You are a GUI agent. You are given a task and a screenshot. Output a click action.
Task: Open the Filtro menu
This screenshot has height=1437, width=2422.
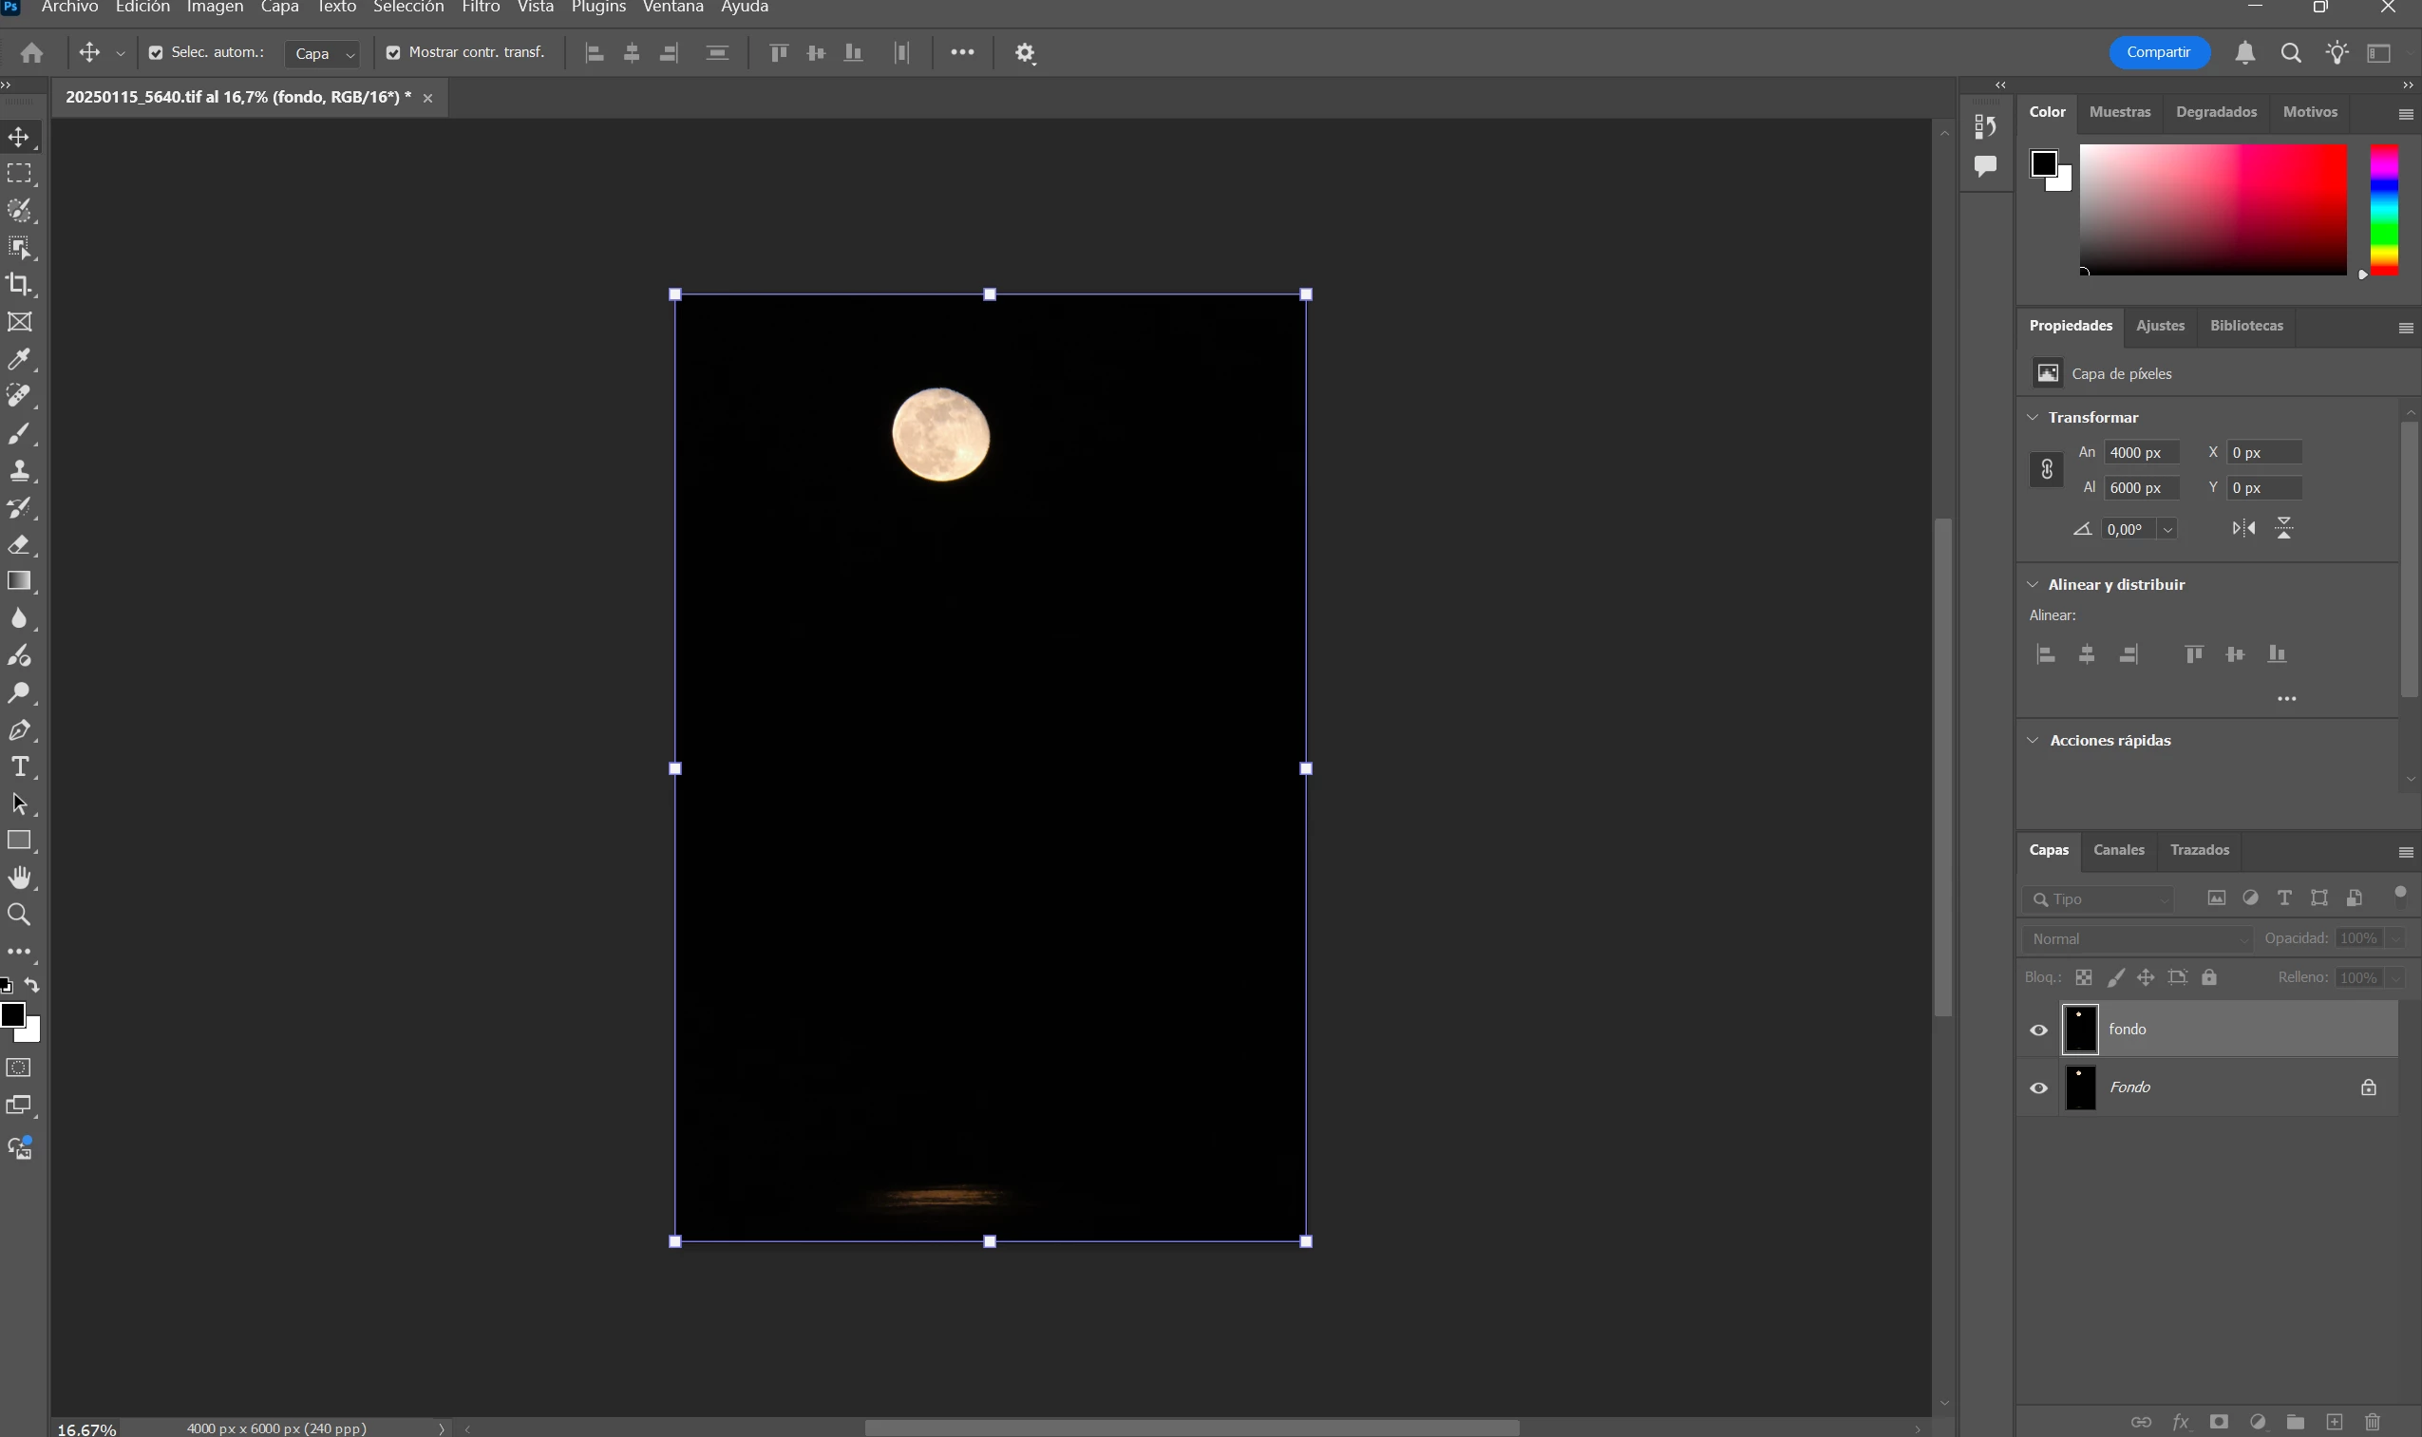coord(481,8)
